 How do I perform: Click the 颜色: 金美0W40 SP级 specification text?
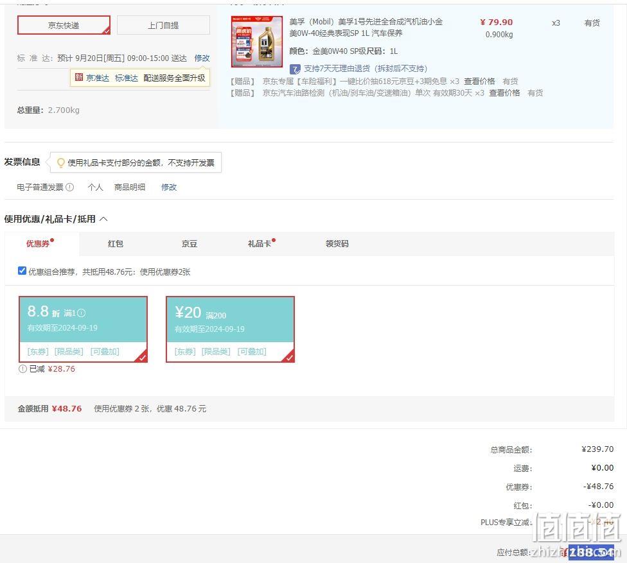coord(328,51)
